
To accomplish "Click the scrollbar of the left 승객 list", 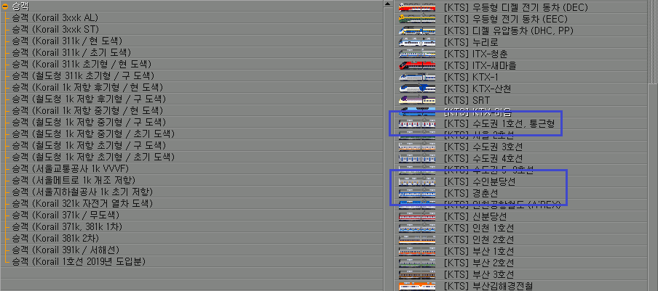I will (389, 145).
